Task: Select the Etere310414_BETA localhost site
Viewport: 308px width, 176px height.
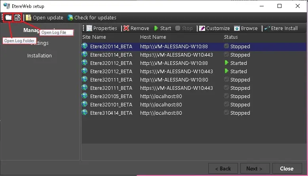Action: (x=194, y=113)
